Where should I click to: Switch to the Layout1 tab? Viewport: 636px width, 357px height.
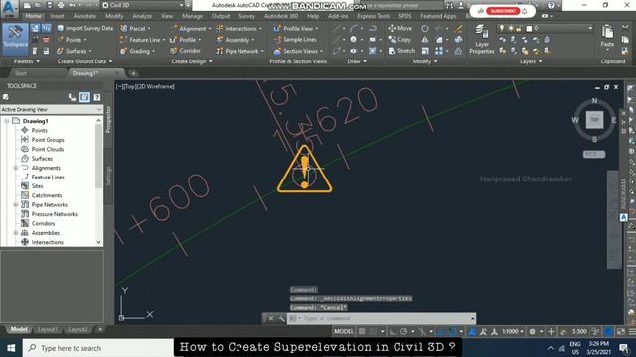click(47, 329)
